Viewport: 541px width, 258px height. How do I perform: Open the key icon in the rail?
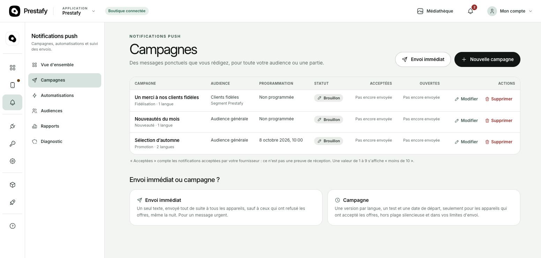coord(13,144)
